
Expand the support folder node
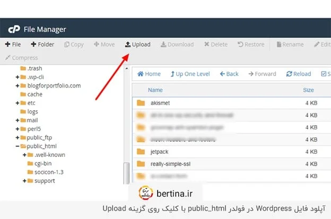[x=24, y=181]
